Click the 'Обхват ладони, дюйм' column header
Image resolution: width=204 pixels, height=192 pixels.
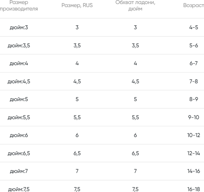click(135, 6)
